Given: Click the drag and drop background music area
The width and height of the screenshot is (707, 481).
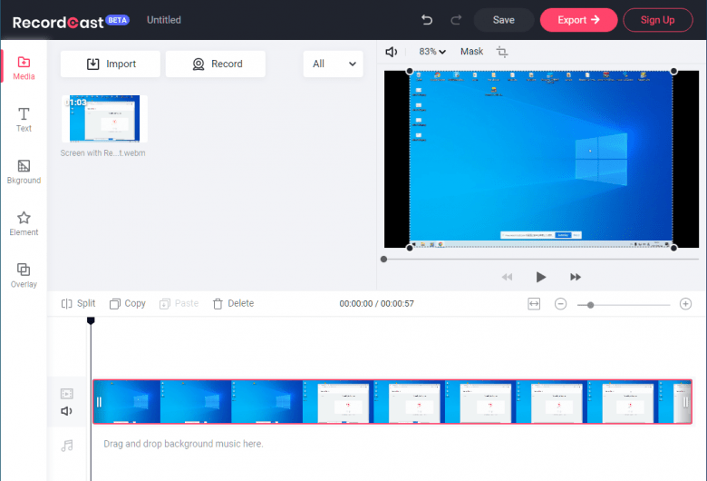Looking at the screenshot, I should (x=183, y=444).
